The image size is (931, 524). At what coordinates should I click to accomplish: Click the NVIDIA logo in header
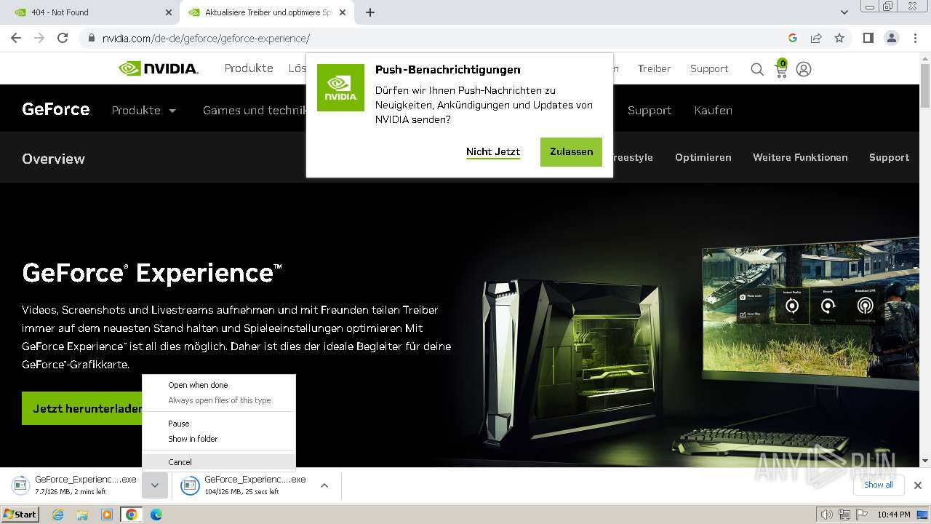159,68
